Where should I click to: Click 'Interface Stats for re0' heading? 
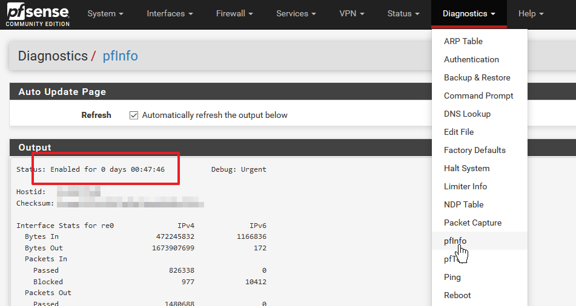pyautogui.click(x=65, y=226)
